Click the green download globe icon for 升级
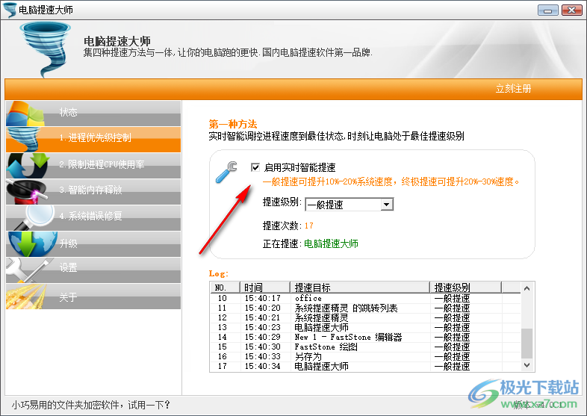The image size is (587, 416). (x=28, y=243)
